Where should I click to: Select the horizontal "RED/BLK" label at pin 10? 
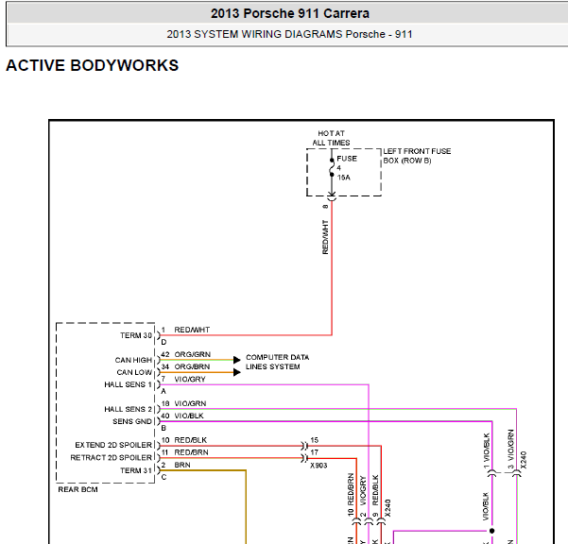[191, 440]
